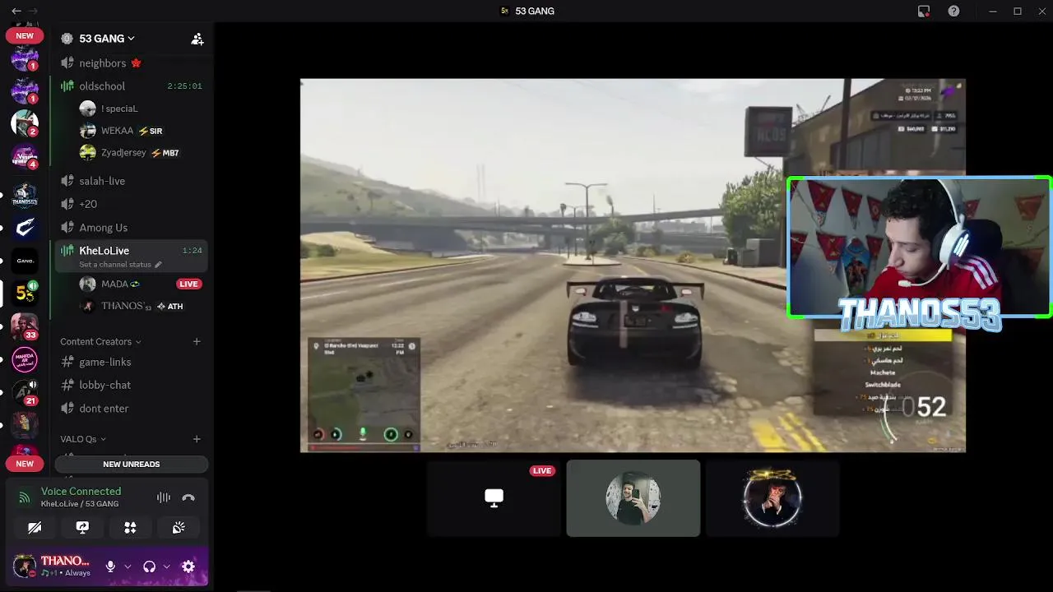Viewport: 1053px width, 592px height.
Task: Expand output device options arrow beside headphones
Action: point(166,567)
